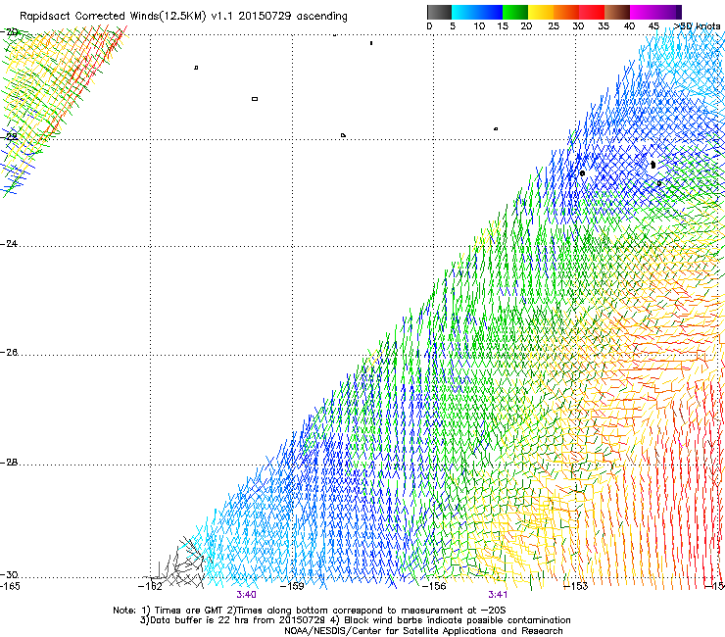This screenshot has width=725, height=637.
Task: Click the -22 latitude axis label
Action: tap(9, 136)
